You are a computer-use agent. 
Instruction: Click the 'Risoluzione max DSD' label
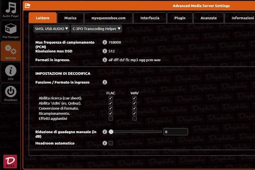coord(54,51)
